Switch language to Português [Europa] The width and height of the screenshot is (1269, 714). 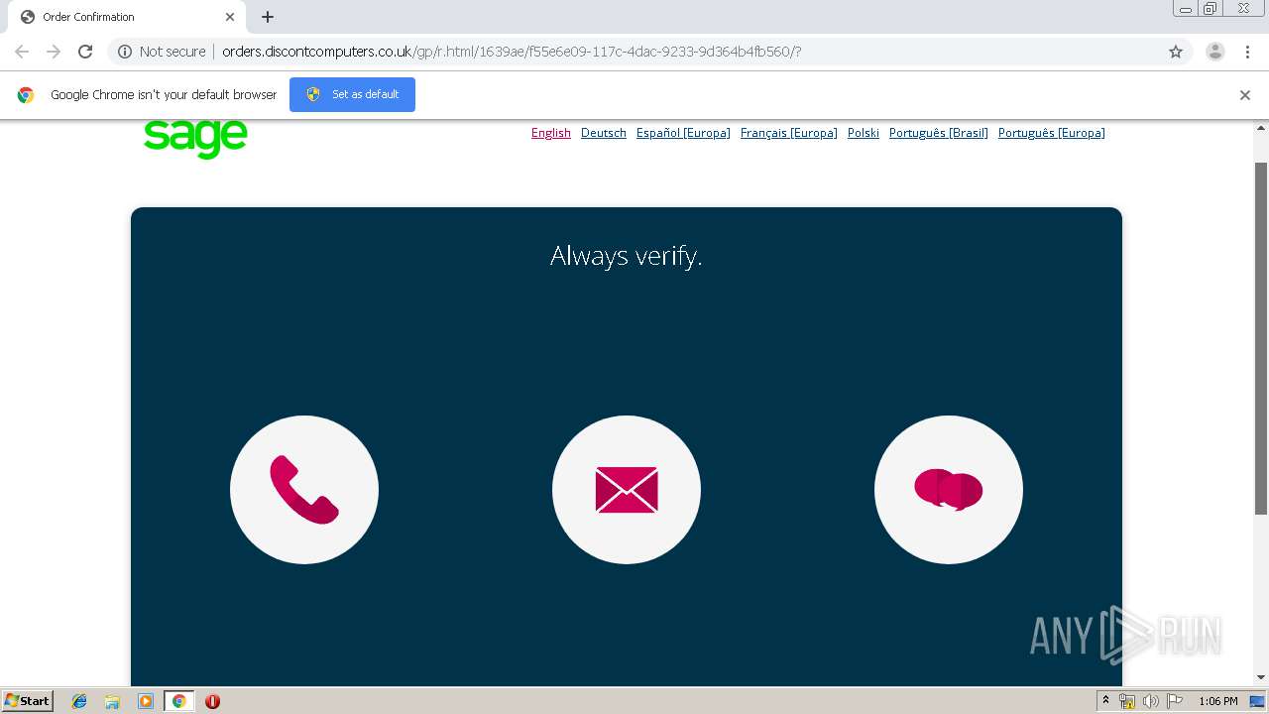click(x=1052, y=133)
